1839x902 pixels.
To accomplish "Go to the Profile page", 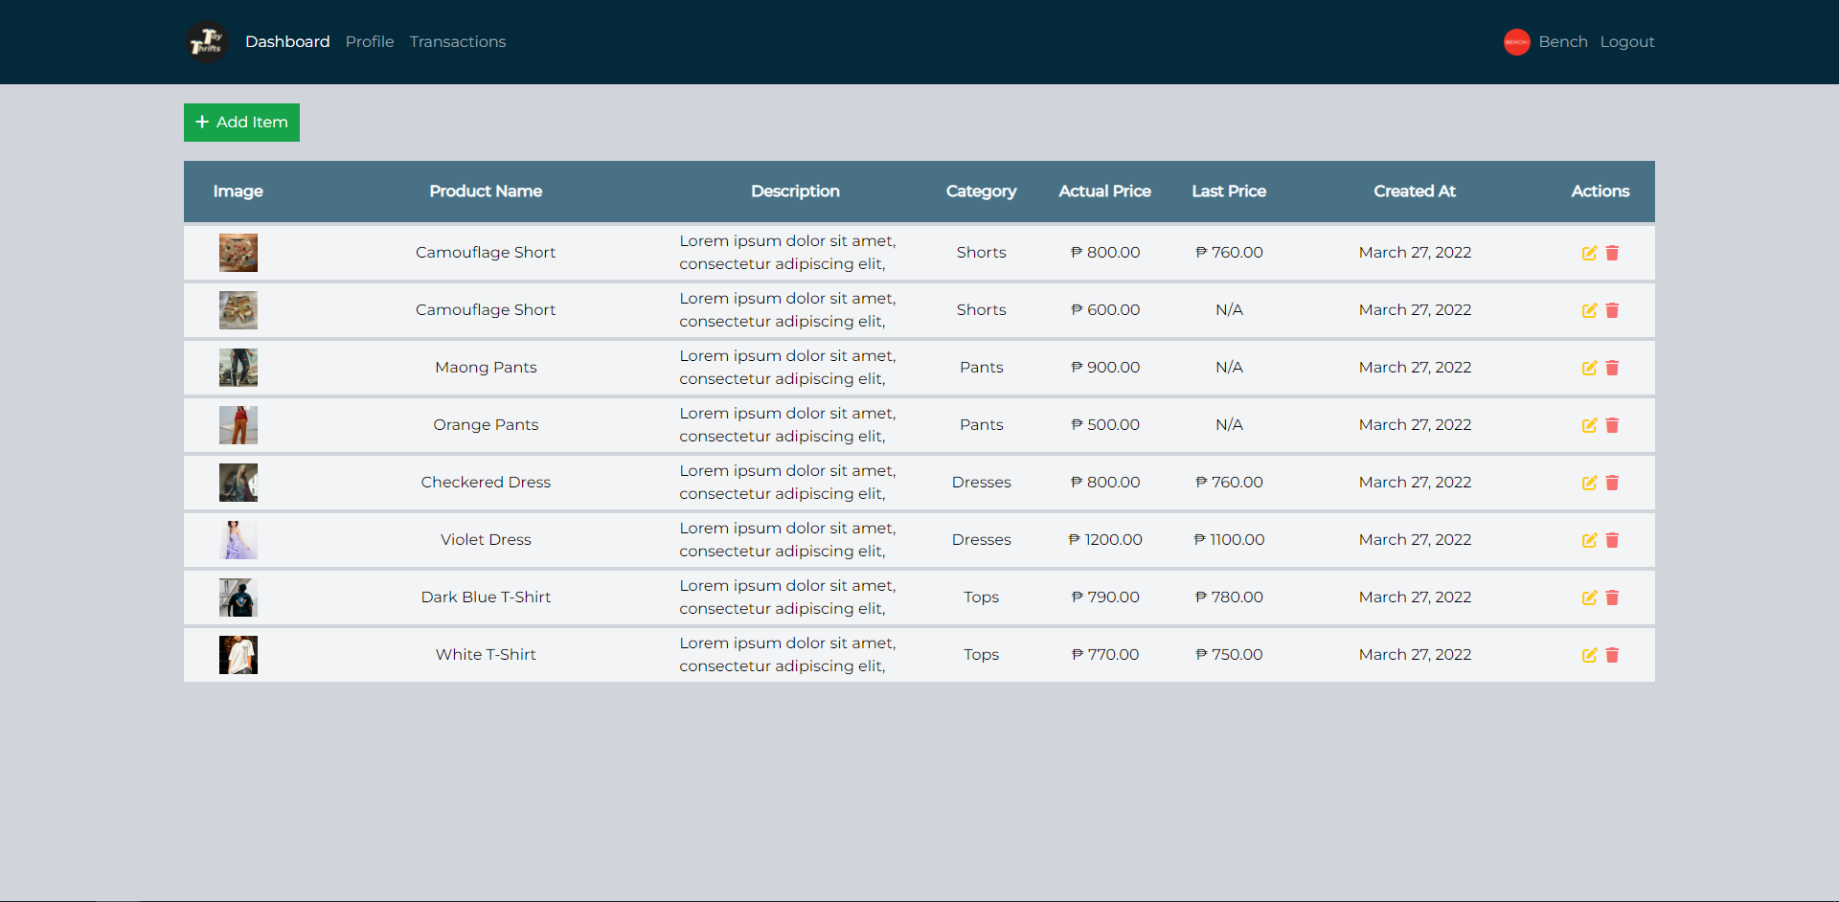I will [370, 42].
